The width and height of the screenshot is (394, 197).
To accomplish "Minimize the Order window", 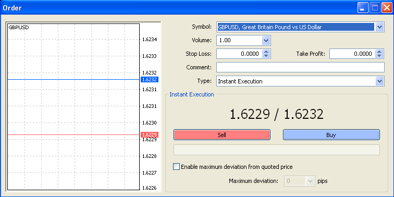I will coord(362,8).
